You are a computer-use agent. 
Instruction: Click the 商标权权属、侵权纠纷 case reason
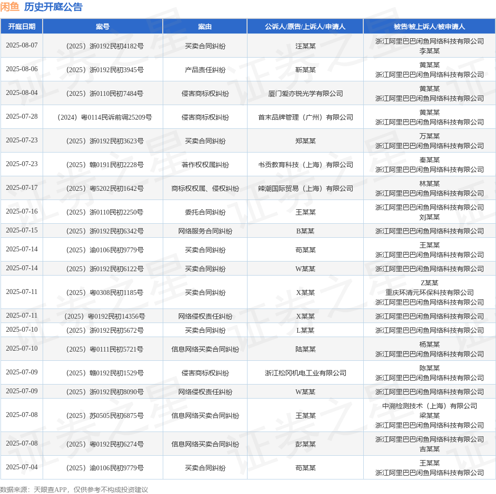(205, 188)
